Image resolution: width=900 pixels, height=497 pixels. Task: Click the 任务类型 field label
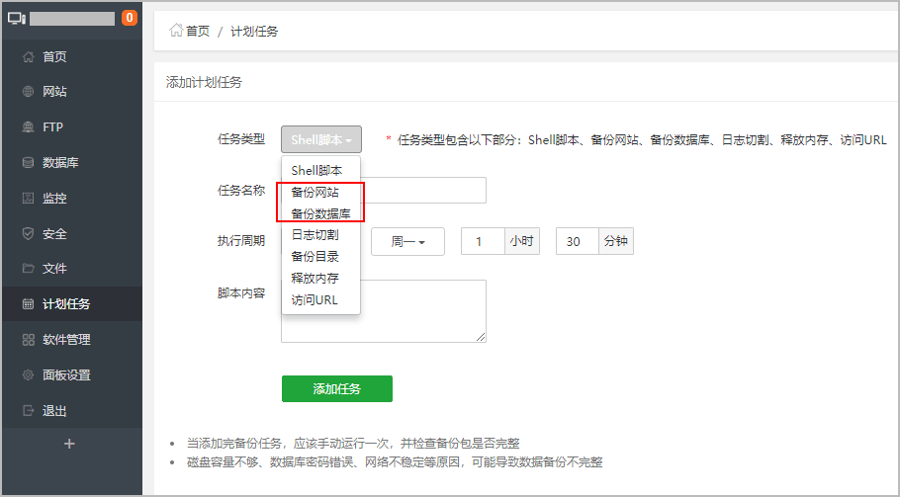(241, 138)
